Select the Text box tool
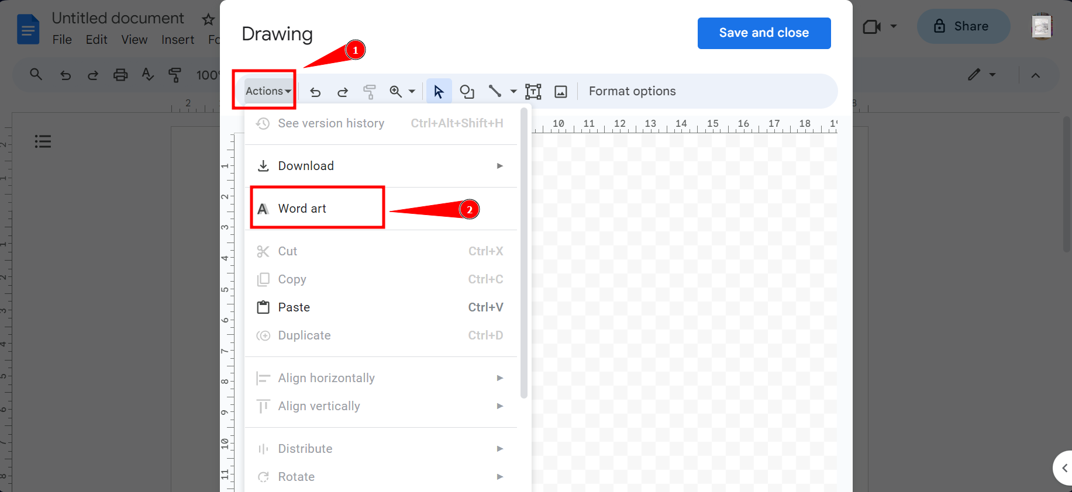 (x=533, y=92)
